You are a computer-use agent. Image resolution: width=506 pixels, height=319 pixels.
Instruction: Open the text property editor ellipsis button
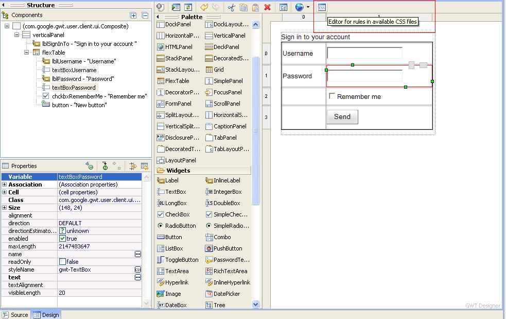[x=138, y=277]
